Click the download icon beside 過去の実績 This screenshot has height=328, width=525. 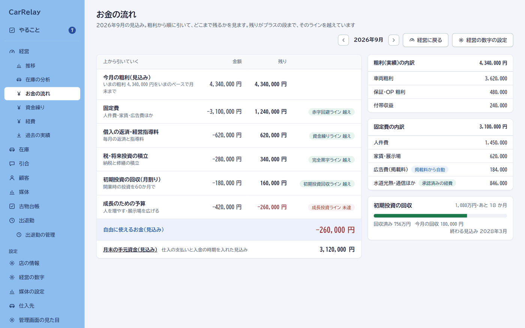click(x=19, y=135)
